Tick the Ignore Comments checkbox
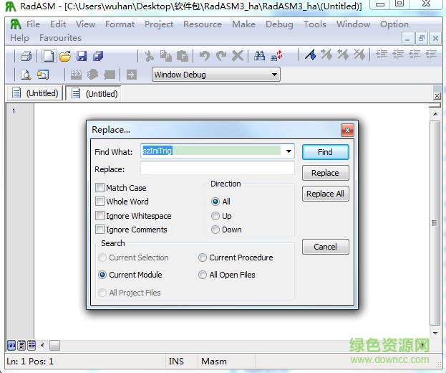This screenshot has height=373, width=446. click(100, 230)
